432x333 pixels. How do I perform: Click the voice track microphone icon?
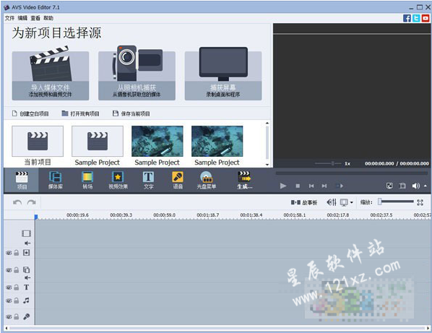pyautogui.click(x=27, y=317)
